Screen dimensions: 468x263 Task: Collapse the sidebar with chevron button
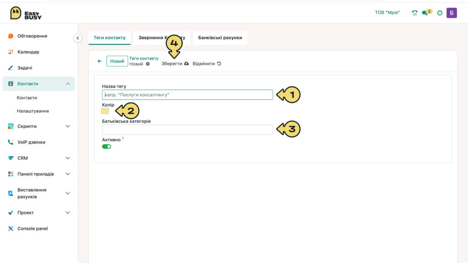(78, 38)
